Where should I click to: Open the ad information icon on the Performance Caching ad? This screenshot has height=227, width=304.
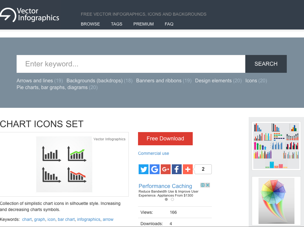(203, 185)
